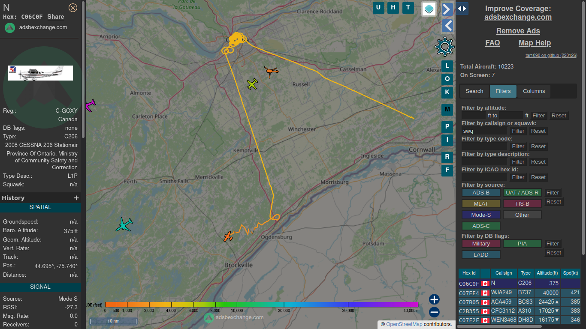Toggle the P map button

pyautogui.click(x=447, y=127)
